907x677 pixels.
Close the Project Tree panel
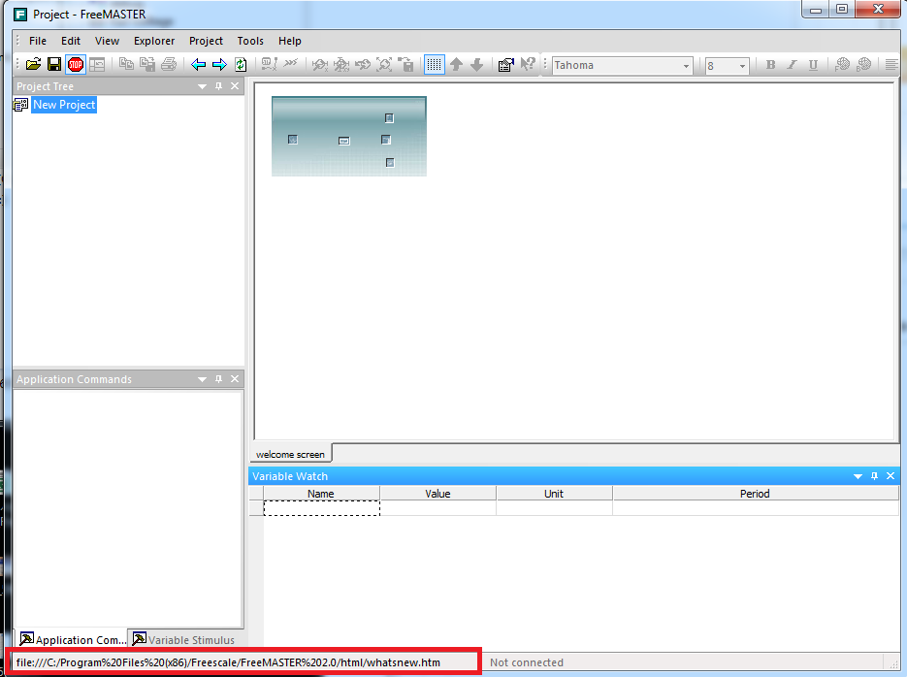[235, 86]
